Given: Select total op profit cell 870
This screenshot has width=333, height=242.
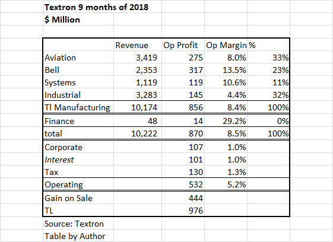Looking at the screenshot, I should 183,133.
